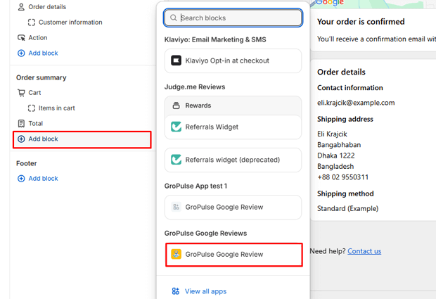Viewport: 436px width, 299px height.
Task: Open the Contact us link
Action: (x=364, y=251)
